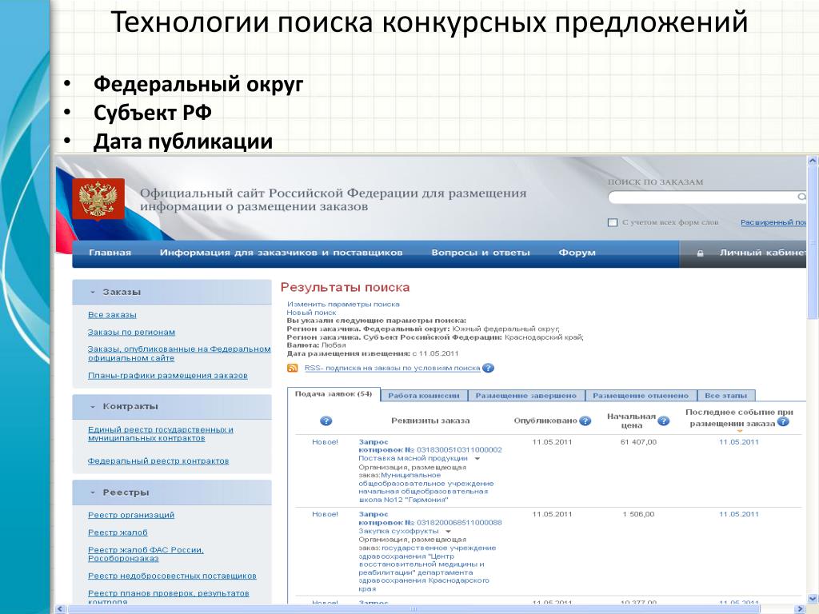The image size is (819, 614).
Task: Open dropdown arrow next to Закупка сухофрукты
Action: coord(448,531)
